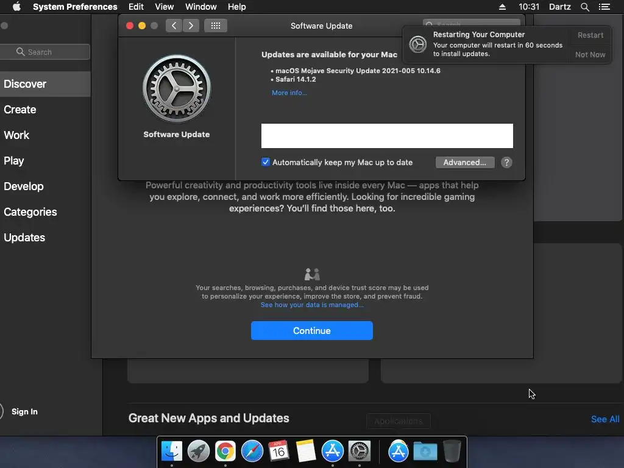Open Spotlight search magnifier in menu bar
The height and width of the screenshot is (468, 624).
(584, 7)
